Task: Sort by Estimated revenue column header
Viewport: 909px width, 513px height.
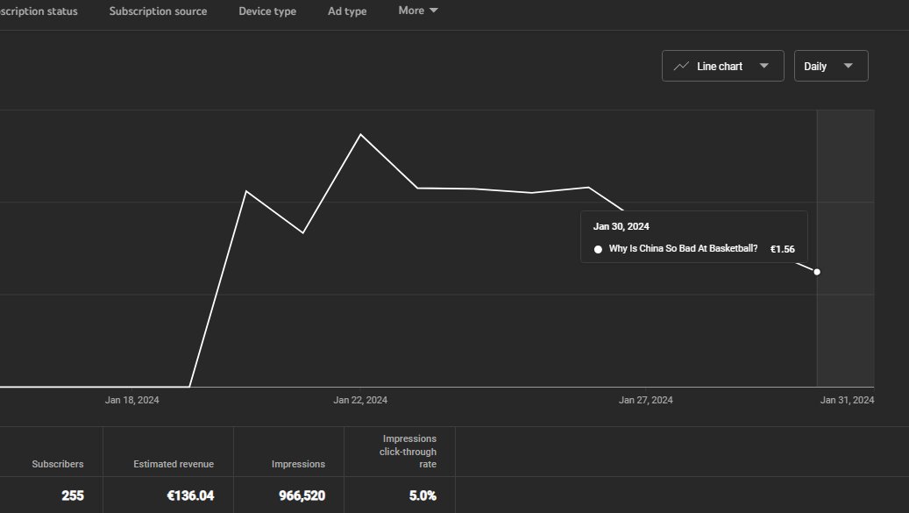Action: (174, 464)
